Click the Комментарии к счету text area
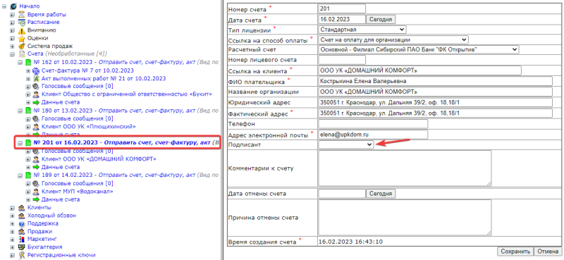 click(405, 168)
